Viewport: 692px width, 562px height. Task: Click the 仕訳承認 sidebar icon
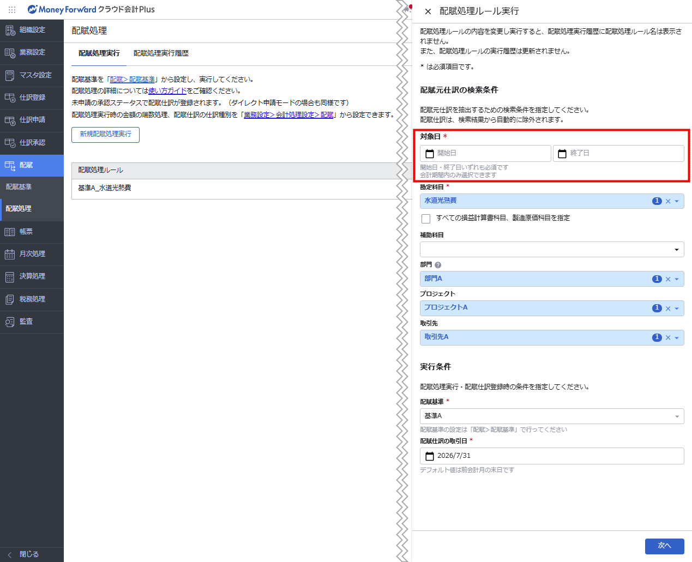(x=10, y=143)
